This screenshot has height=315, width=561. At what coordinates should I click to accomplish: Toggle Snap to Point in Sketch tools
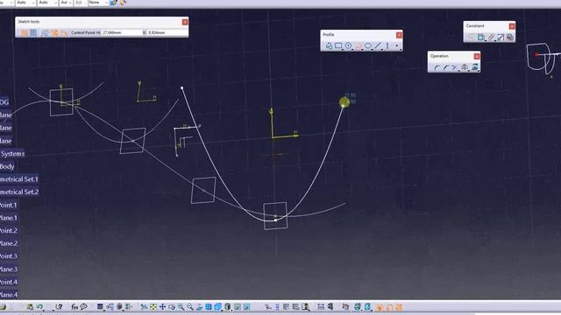(x=33, y=32)
